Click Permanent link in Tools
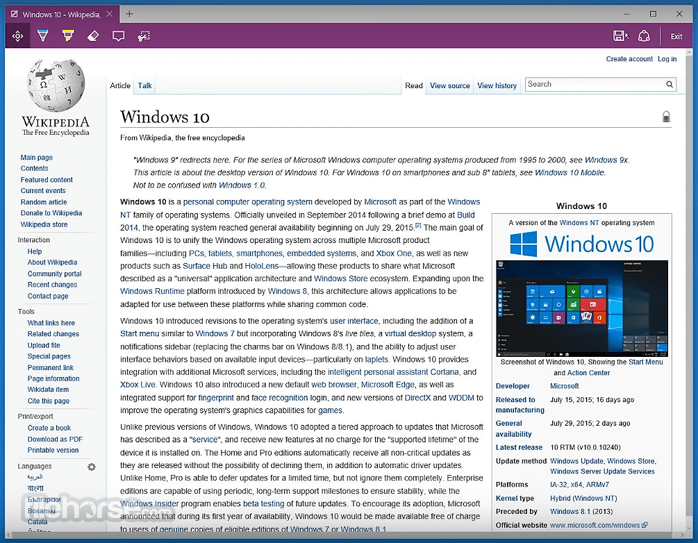Screen dimensions: 698x543 click(x=50, y=367)
